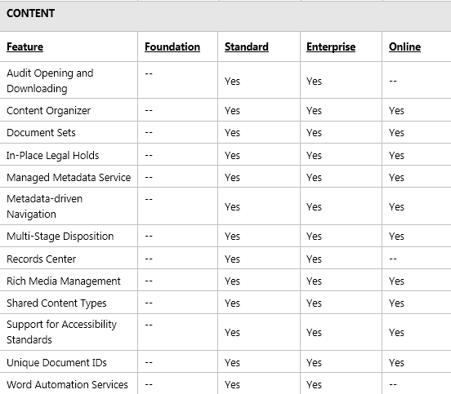Select the Multi-Stage Disposition row label

[60, 237]
